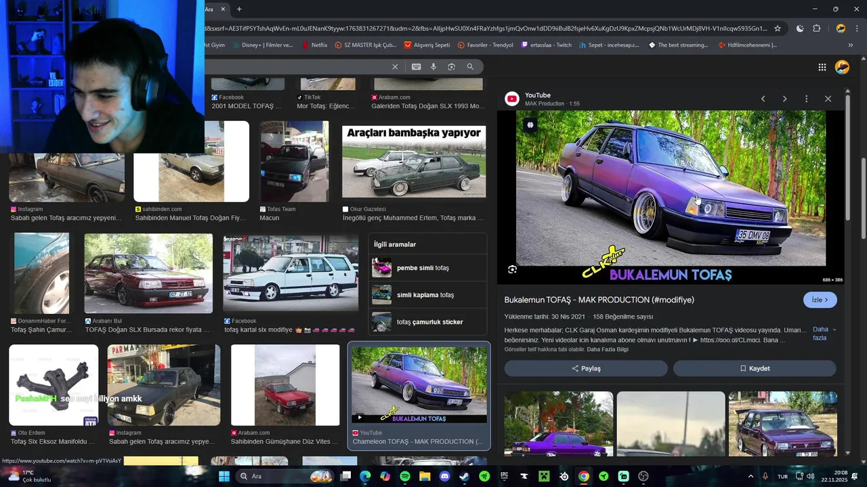Click the Paylaş share button
The height and width of the screenshot is (487, 867).
click(586, 369)
